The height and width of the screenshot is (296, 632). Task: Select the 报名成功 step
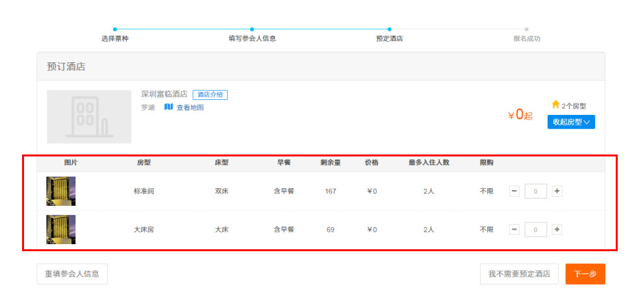coord(526,39)
